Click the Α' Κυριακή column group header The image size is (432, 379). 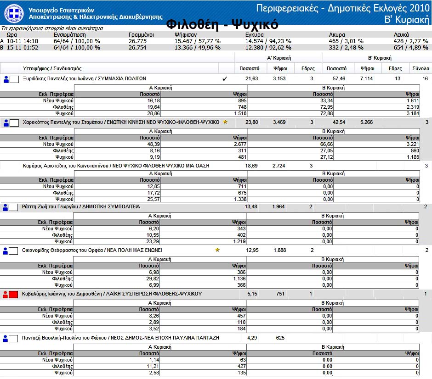(x=279, y=58)
